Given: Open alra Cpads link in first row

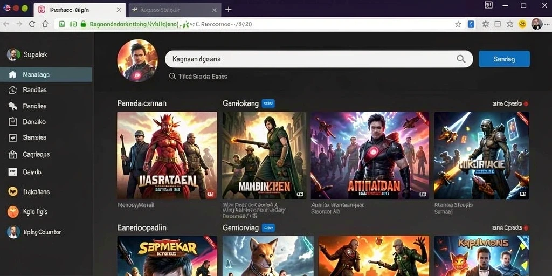Looking at the screenshot, I should [510, 104].
